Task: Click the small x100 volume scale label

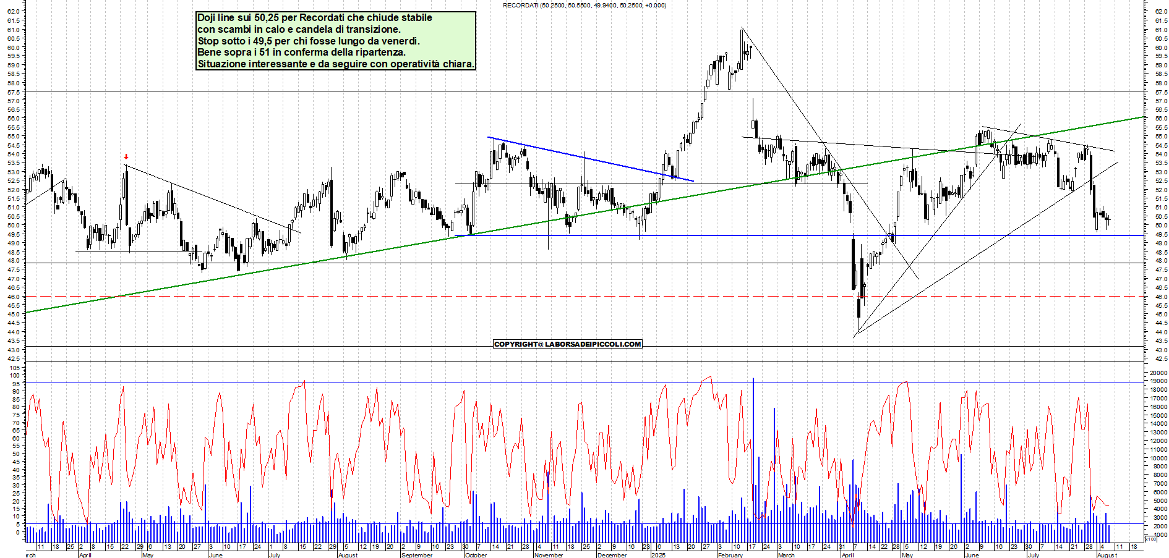Action: coord(1151,539)
